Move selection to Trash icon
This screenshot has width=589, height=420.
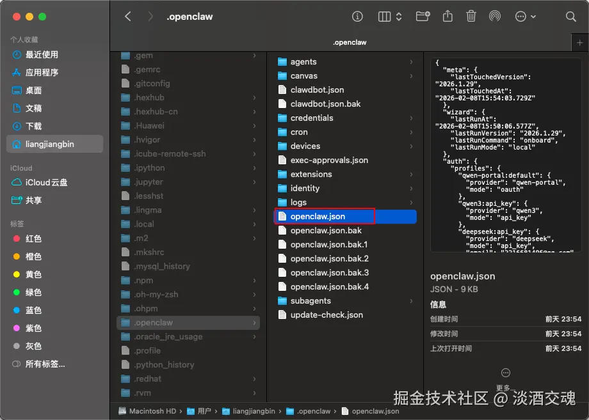tap(471, 17)
